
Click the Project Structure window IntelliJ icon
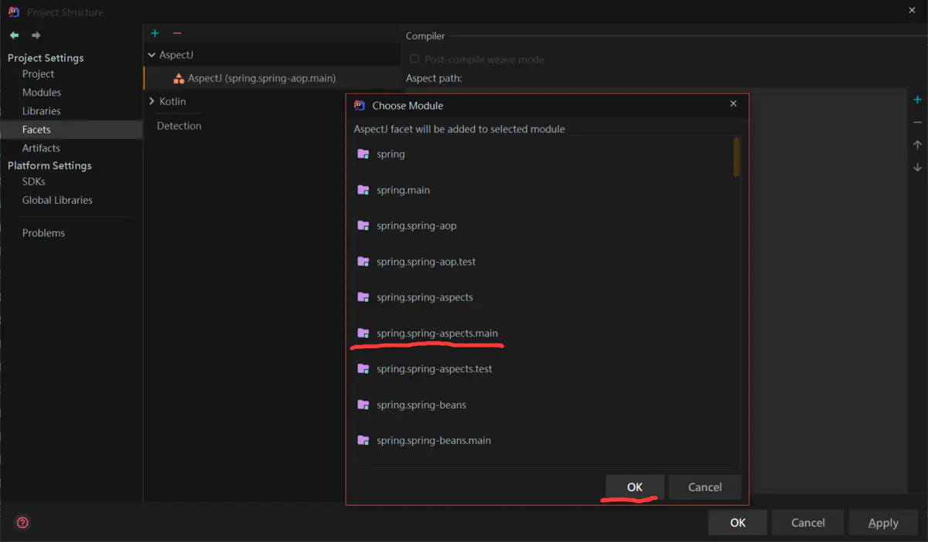click(x=13, y=12)
